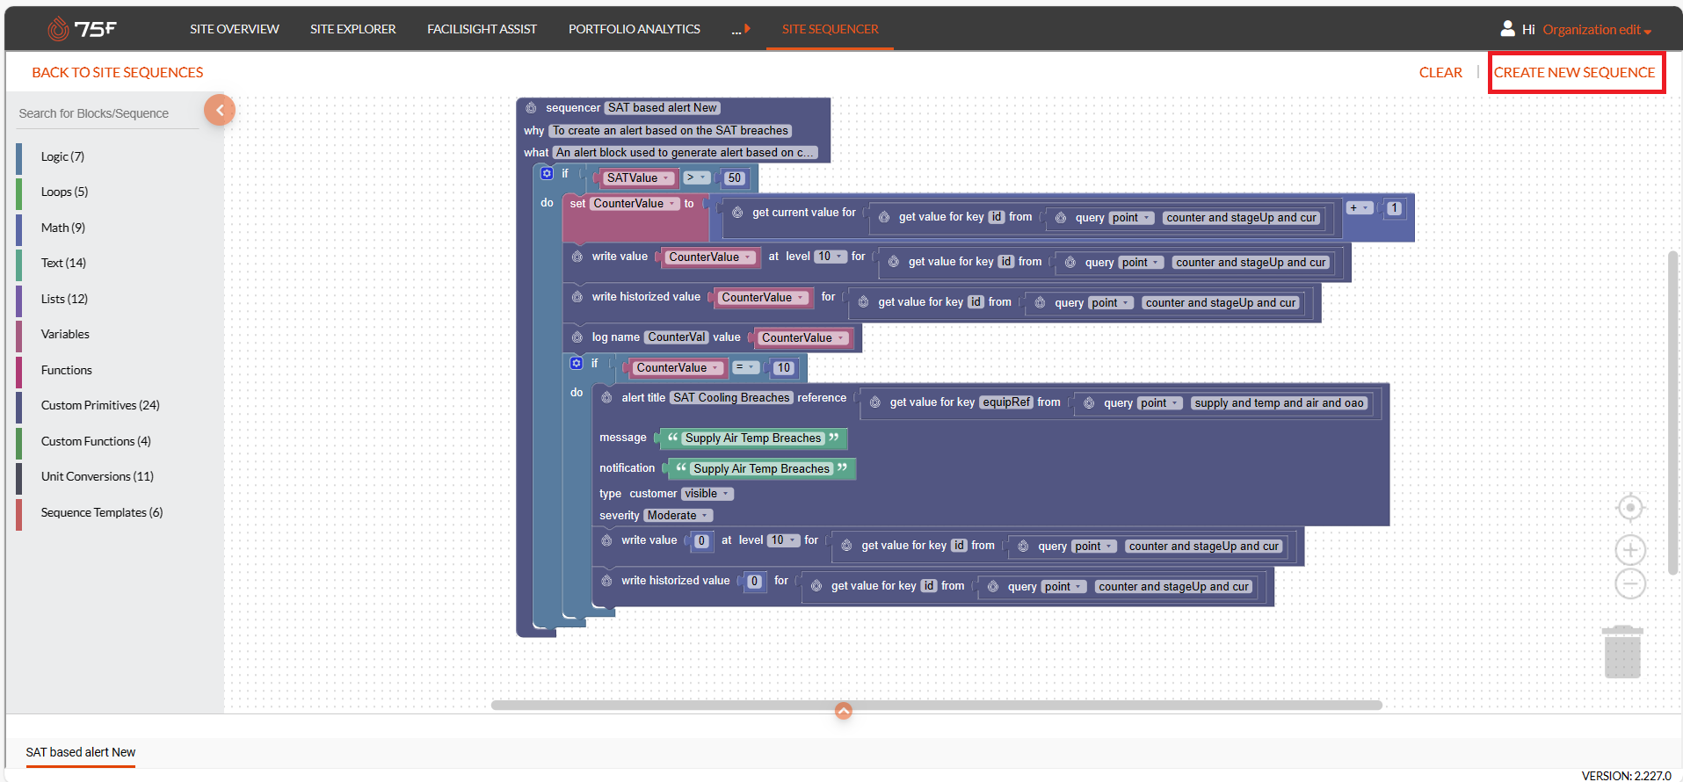Click gear icon on 'alert title' block
This screenshot has height=782, width=1683.
click(x=606, y=398)
